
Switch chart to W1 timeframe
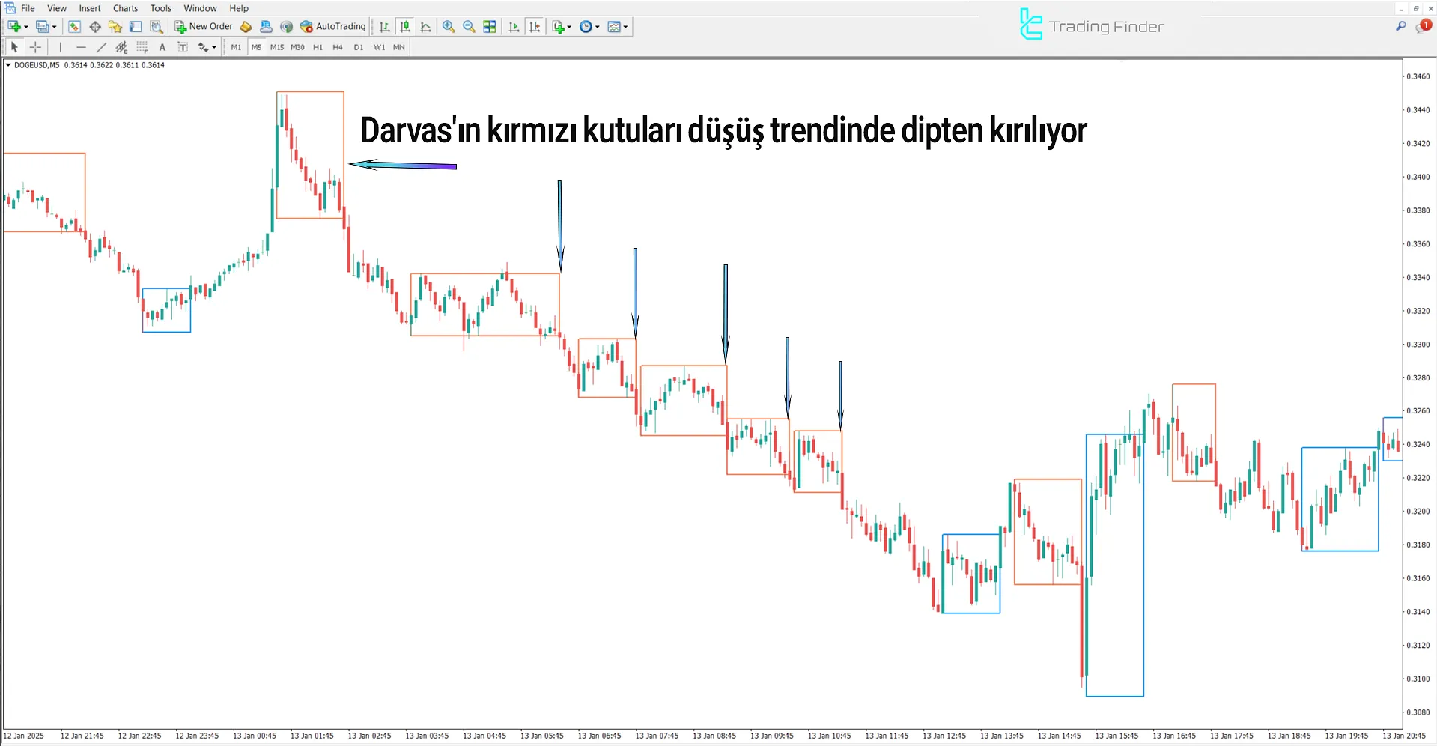pos(380,47)
